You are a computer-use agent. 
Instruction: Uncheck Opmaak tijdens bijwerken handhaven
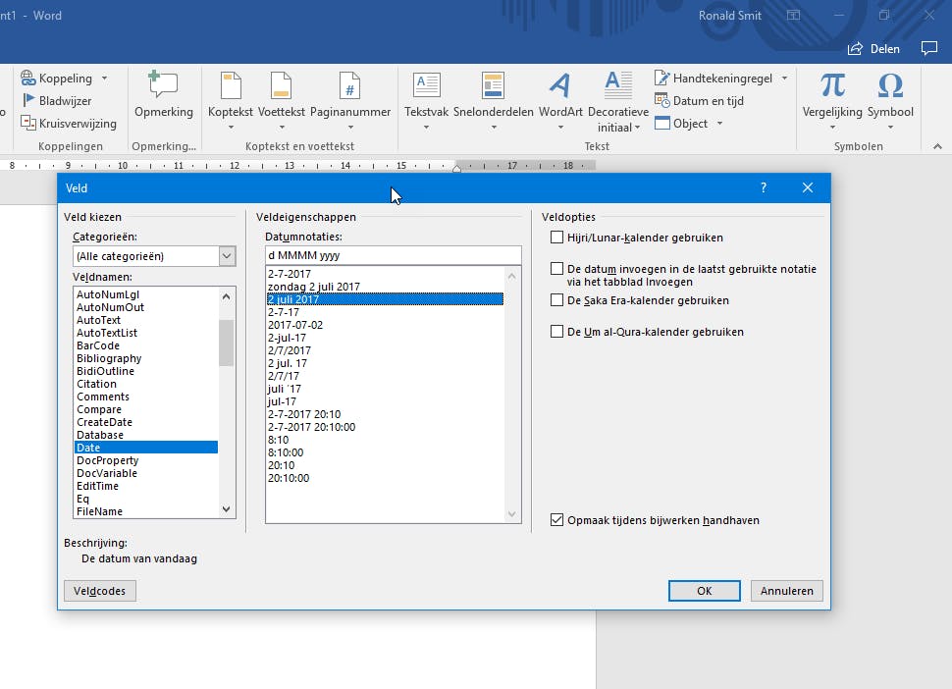click(557, 520)
